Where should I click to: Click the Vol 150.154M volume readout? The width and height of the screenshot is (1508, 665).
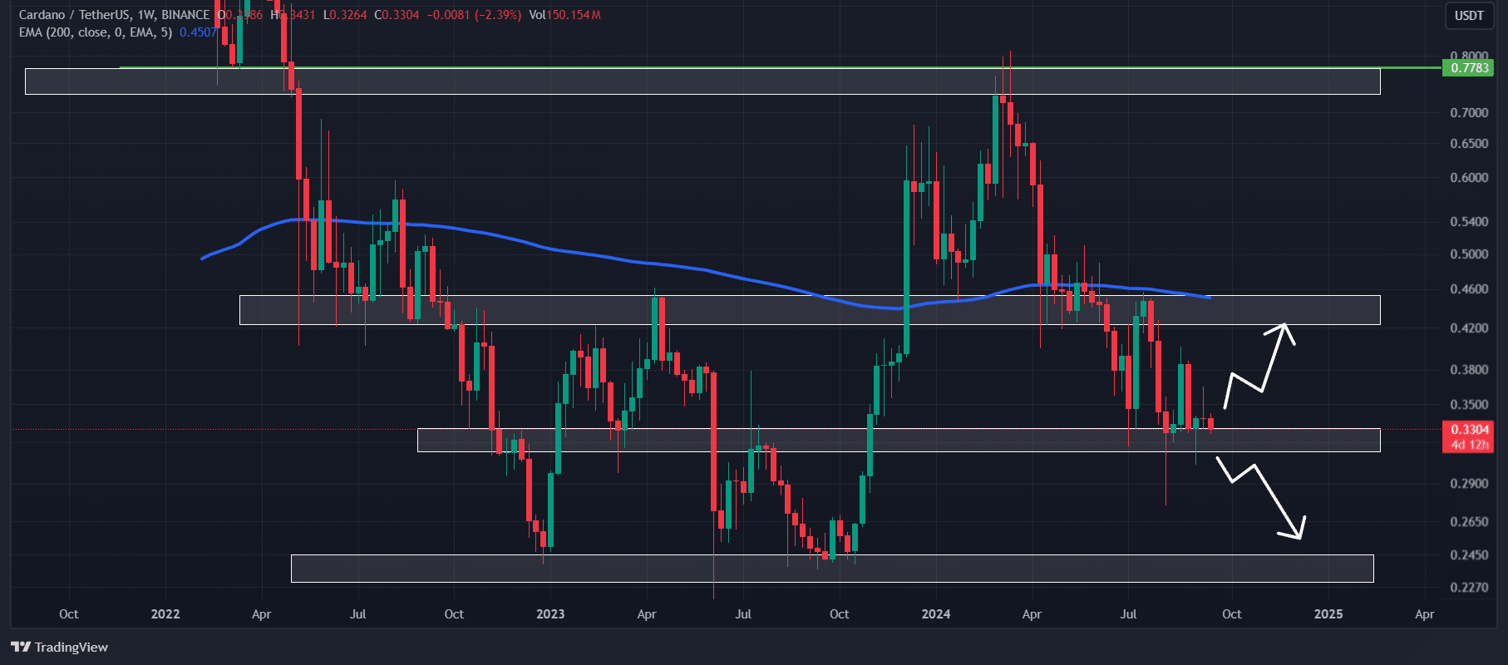tap(565, 15)
